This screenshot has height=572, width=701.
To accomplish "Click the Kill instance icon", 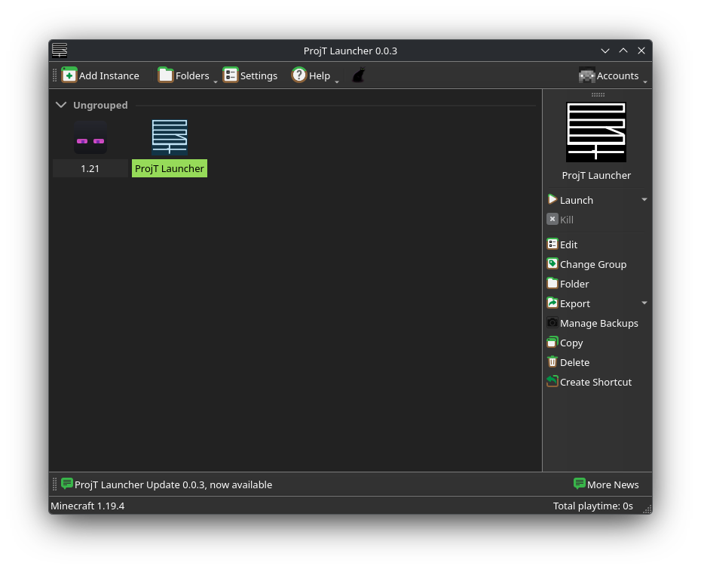I will [x=553, y=219].
